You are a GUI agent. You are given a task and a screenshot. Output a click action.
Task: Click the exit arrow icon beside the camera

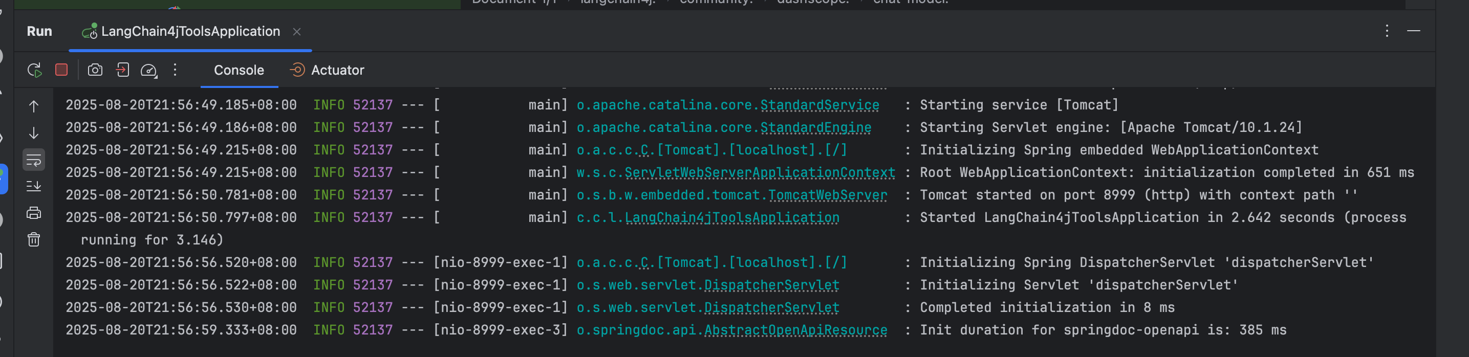tap(123, 70)
